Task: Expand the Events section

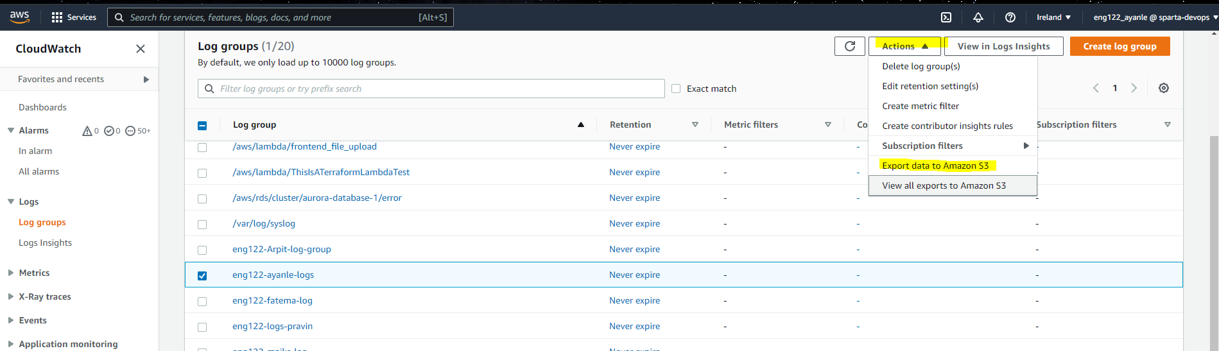Action: (11, 320)
